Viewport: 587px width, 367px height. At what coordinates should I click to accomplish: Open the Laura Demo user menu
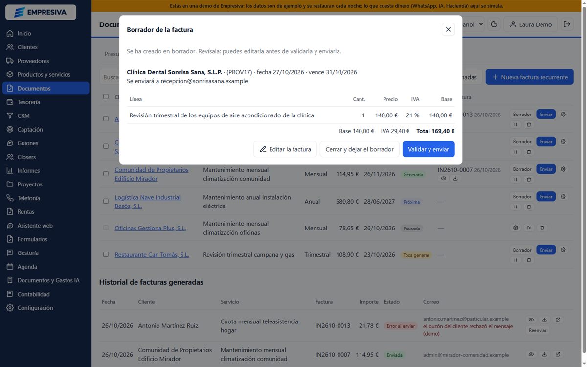[531, 24]
